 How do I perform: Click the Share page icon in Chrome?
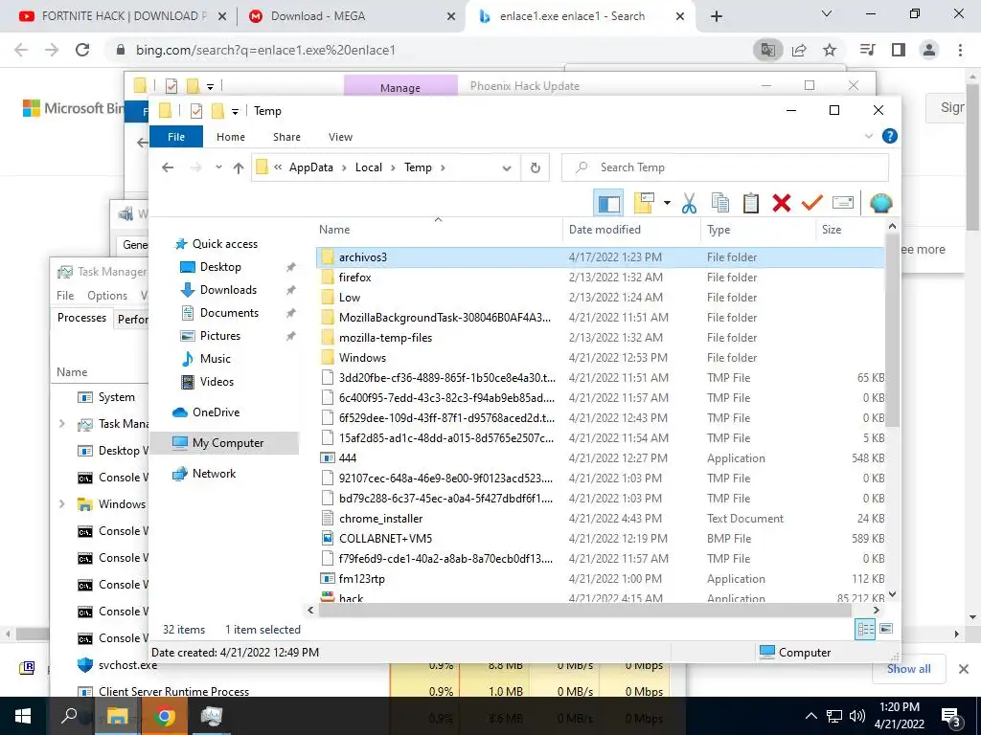point(799,50)
